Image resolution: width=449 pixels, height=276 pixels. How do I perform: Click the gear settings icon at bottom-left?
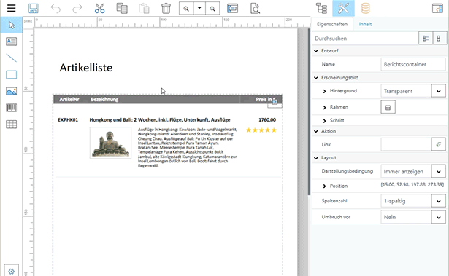(x=12, y=271)
